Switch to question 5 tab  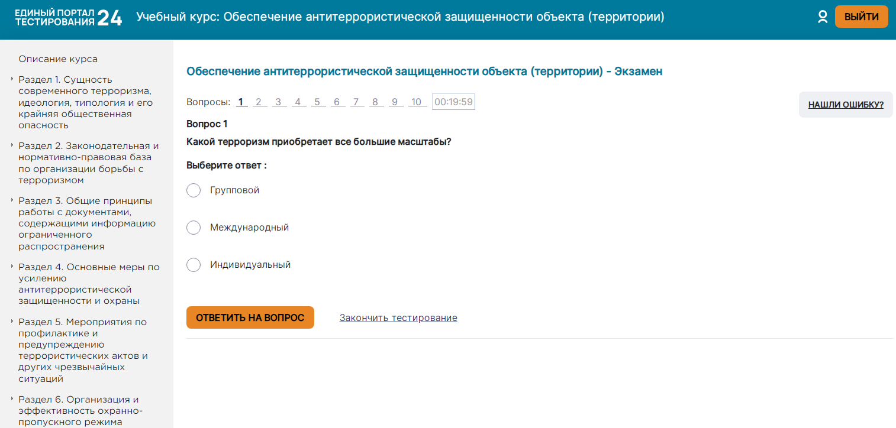point(317,102)
